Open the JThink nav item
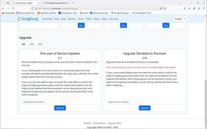This screenshot has height=129, width=207. (89, 19)
